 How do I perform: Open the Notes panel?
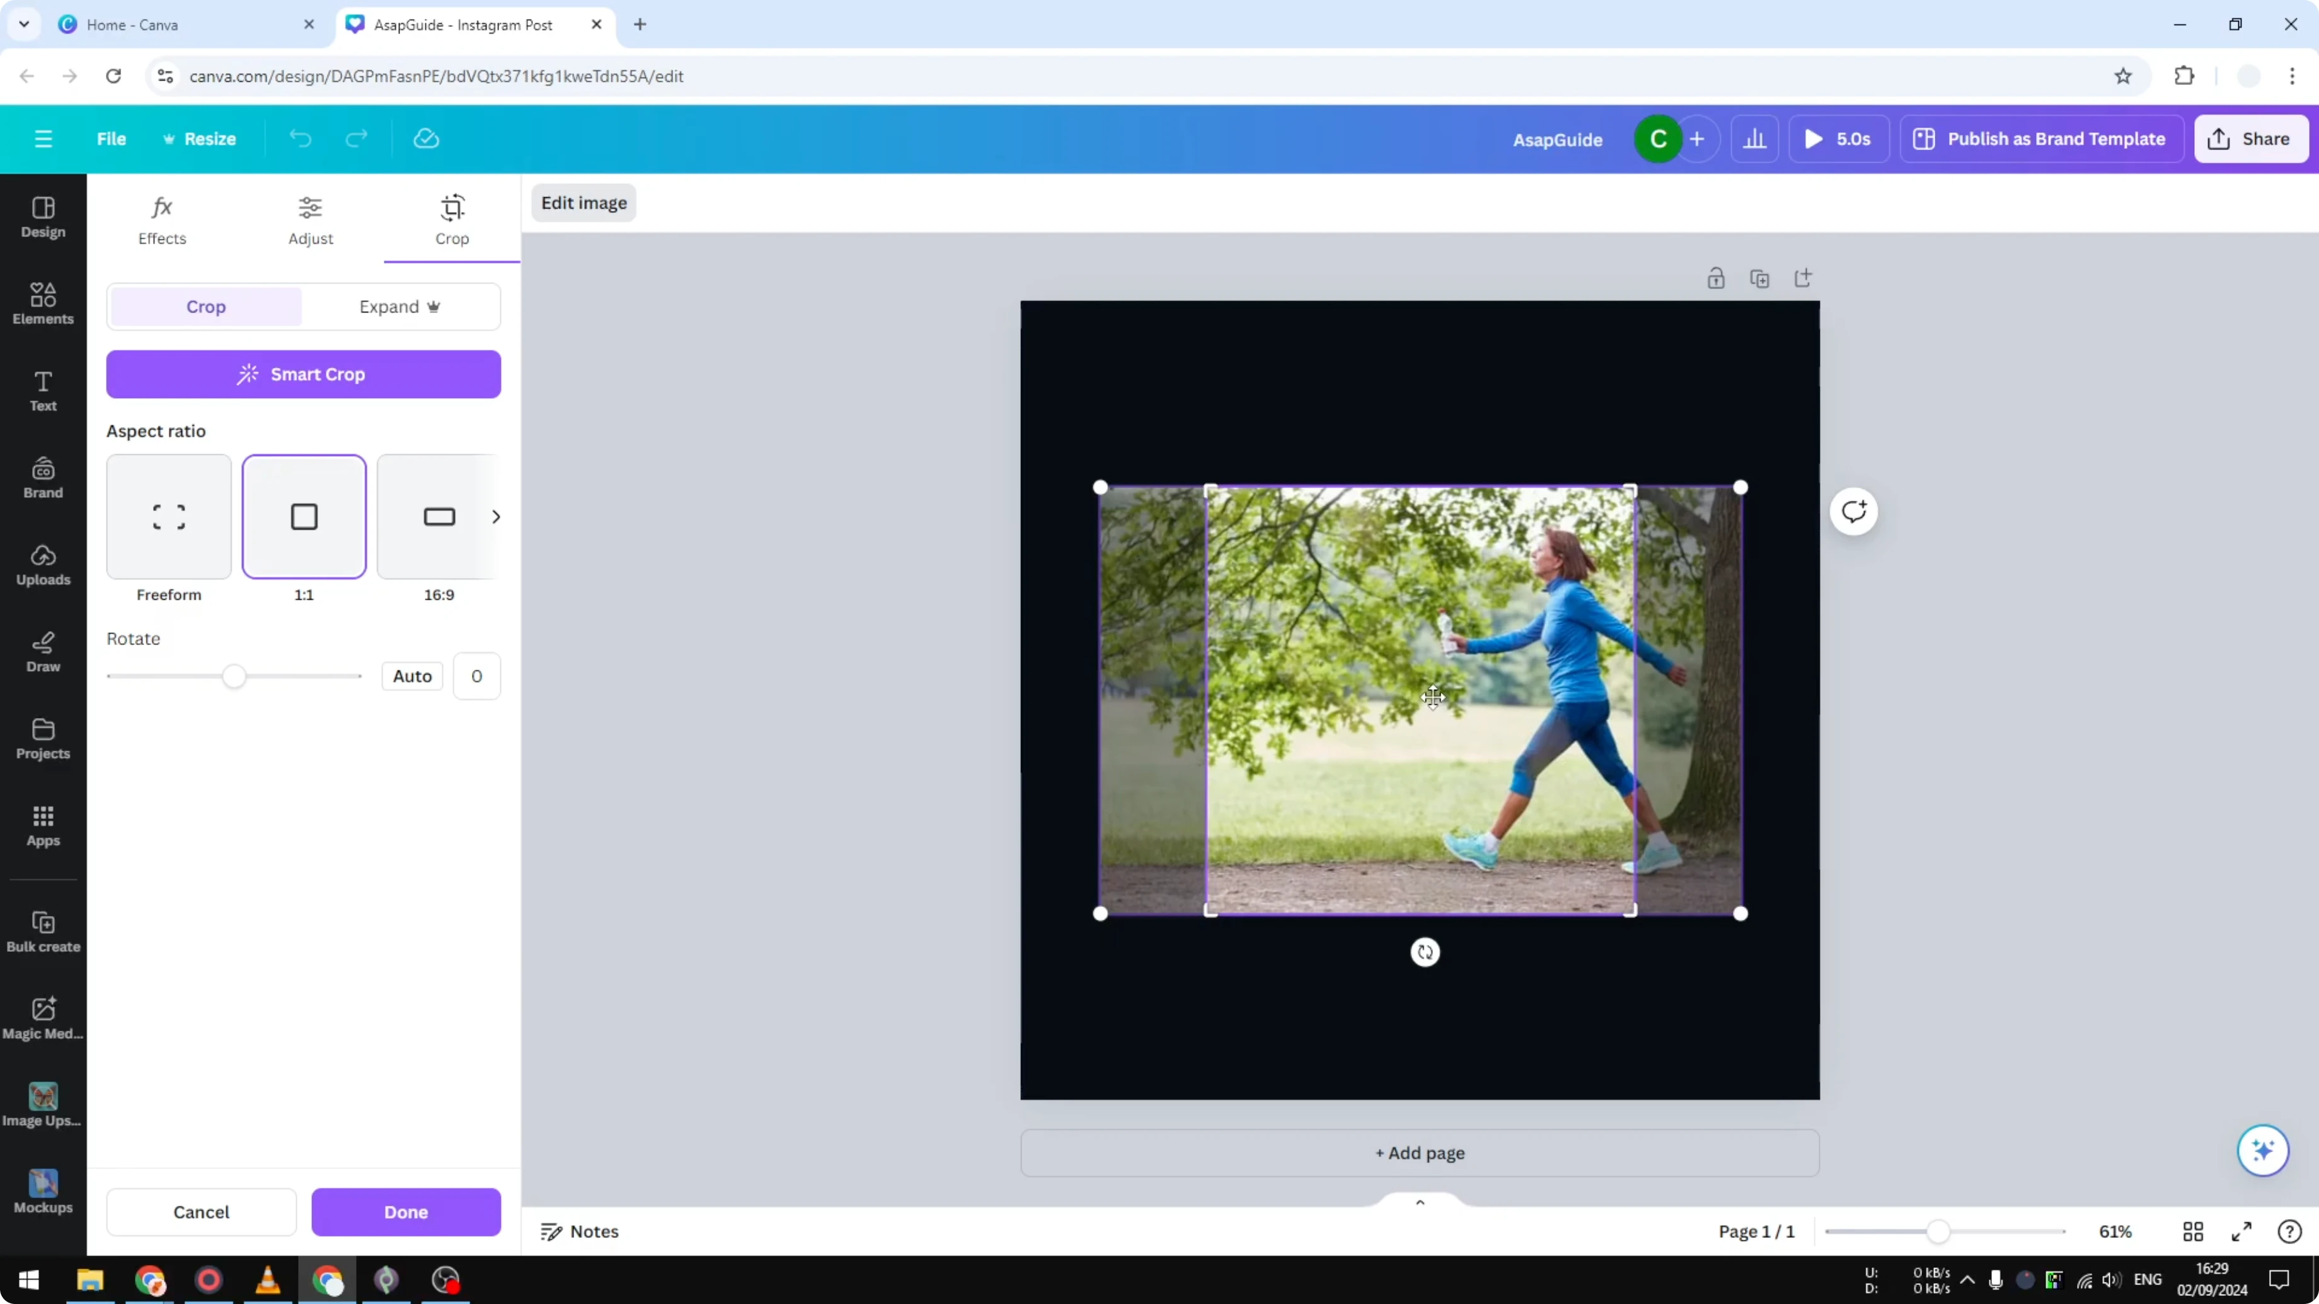(580, 1231)
